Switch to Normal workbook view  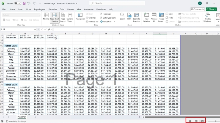(46, 16)
